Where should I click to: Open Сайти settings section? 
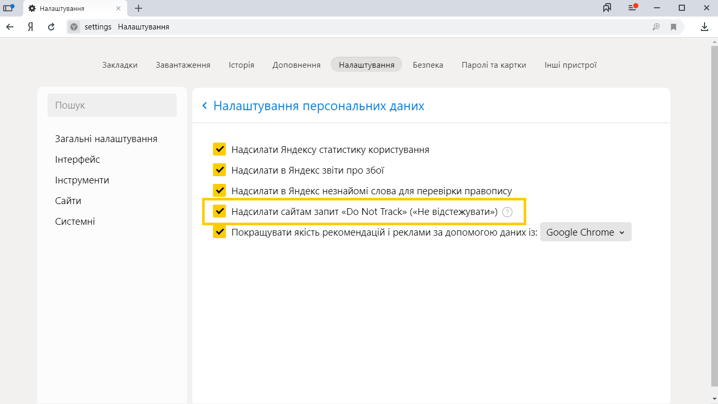point(68,201)
